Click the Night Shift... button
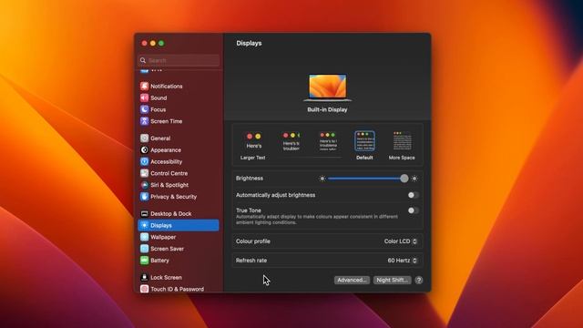This screenshot has height=328, width=583. [x=392, y=280]
